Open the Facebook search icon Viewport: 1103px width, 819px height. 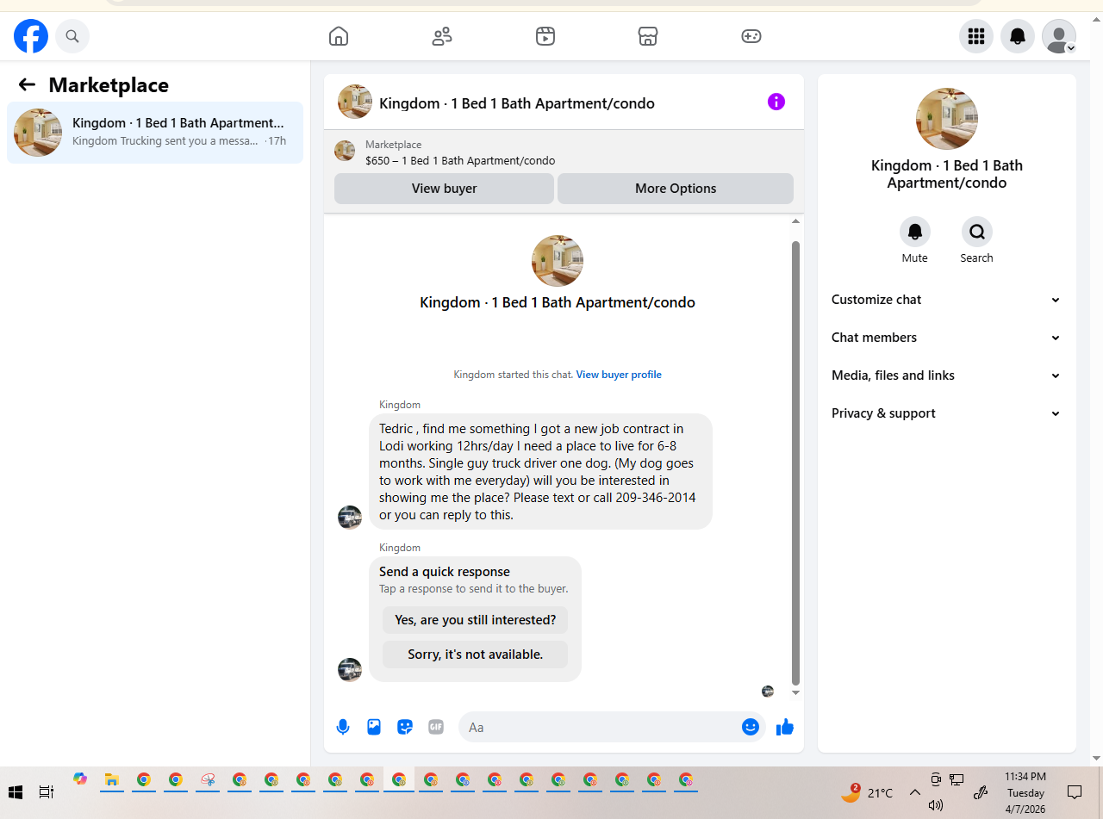tap(72, 36)
